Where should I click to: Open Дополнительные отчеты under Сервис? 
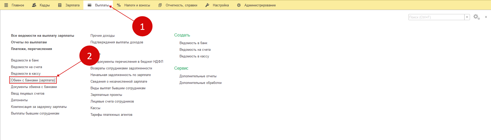click(198, 76)
